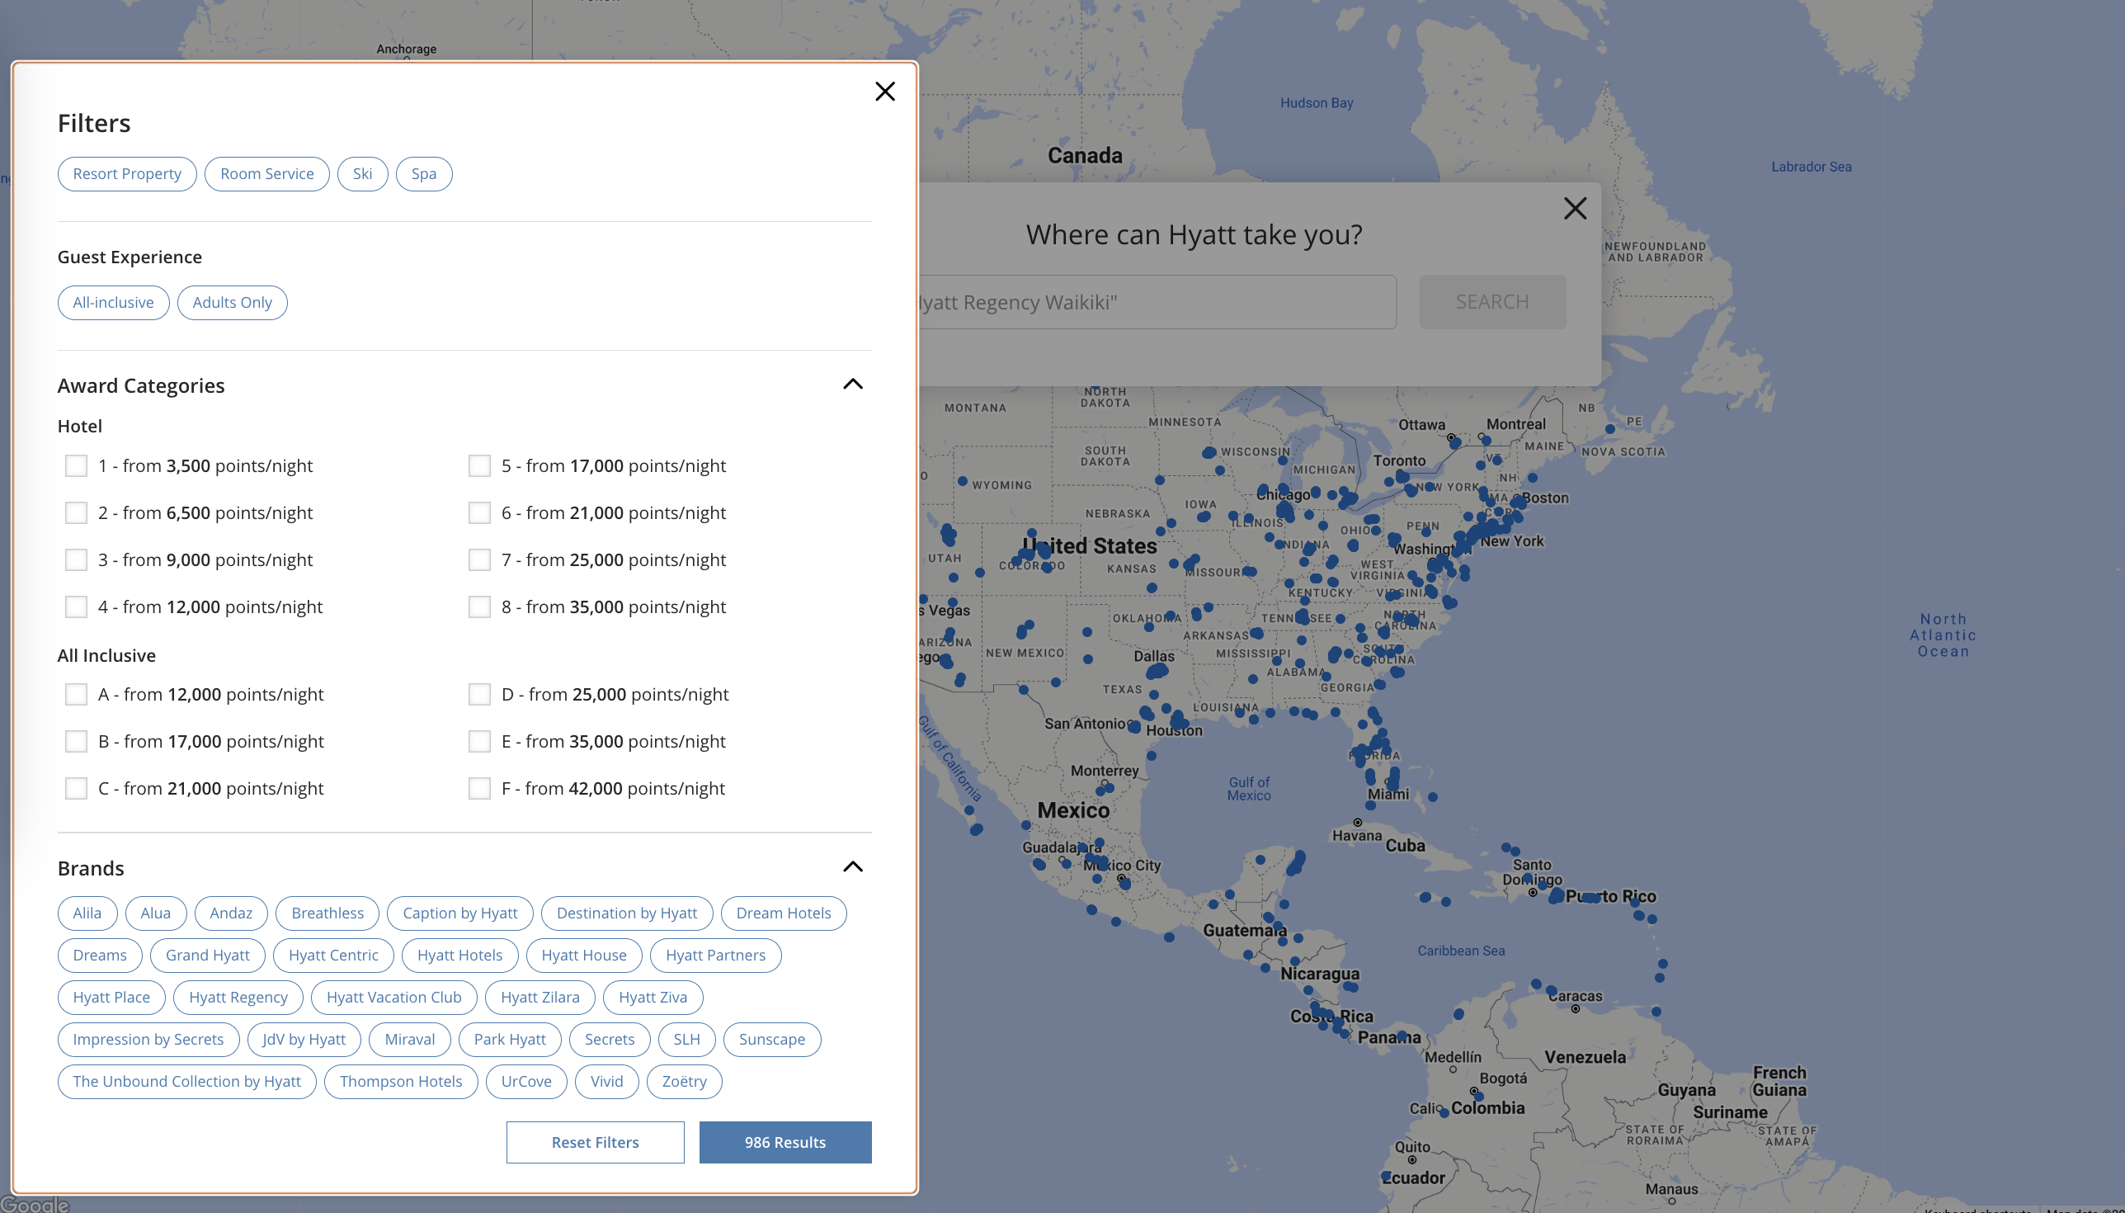
Task: Pick the Dreams brand chip
Action: pyautogui.click(x=100, y=956)
